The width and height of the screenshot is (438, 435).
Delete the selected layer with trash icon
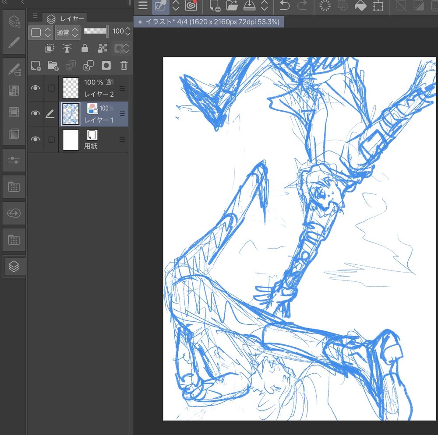pyautogui.click(x=124, y=66)
